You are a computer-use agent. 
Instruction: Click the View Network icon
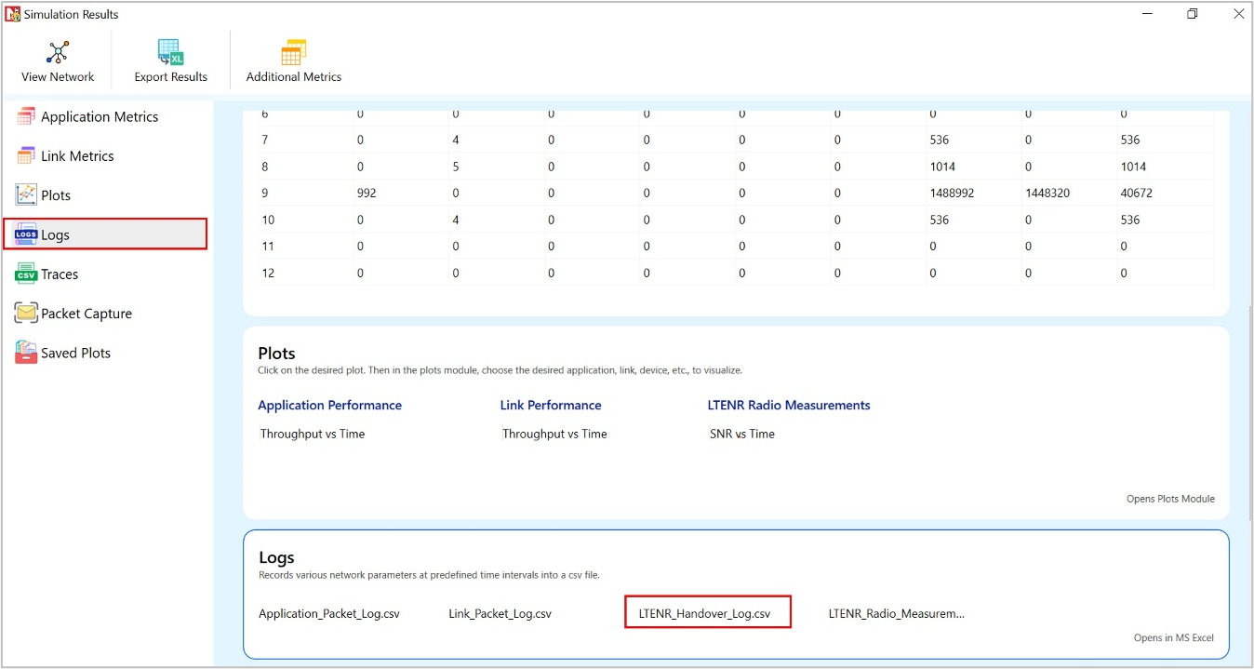tap(58, 52)
